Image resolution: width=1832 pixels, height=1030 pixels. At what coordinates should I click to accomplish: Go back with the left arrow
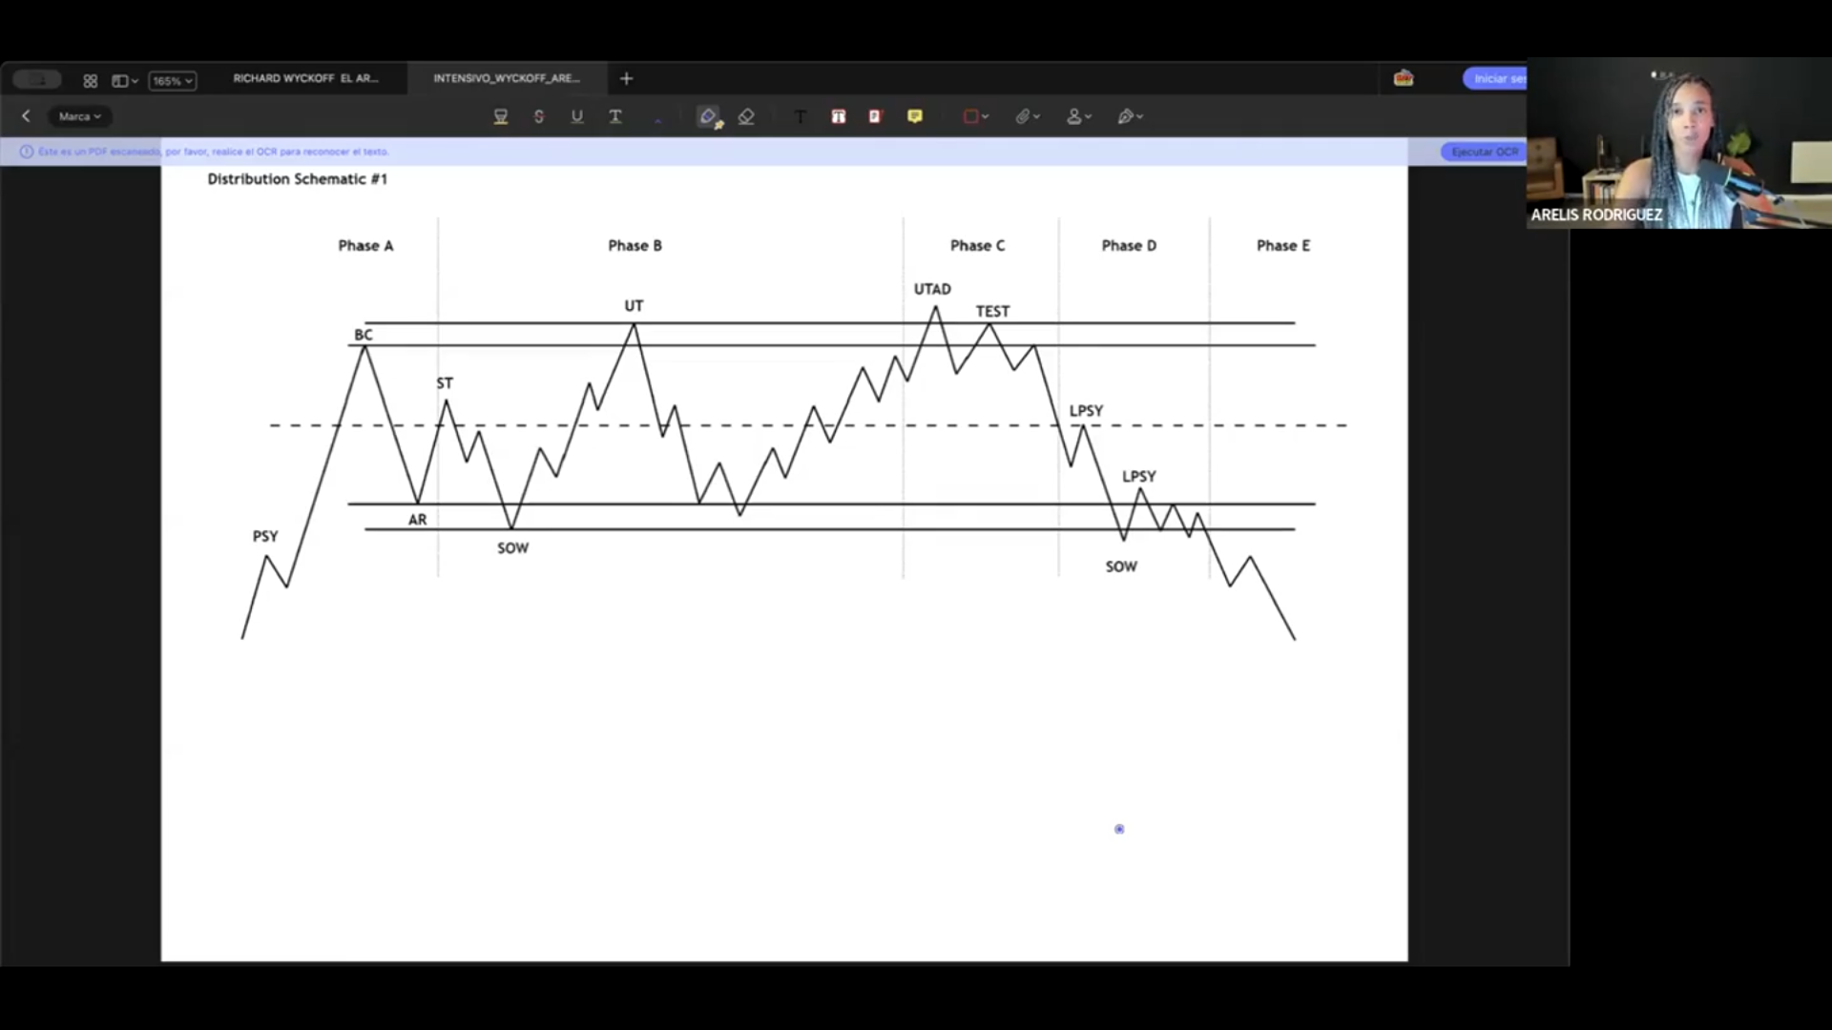(26, 116)
